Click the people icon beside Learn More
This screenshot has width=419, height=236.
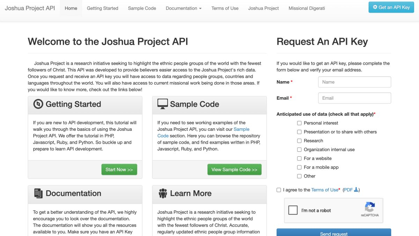pos(163,193)
